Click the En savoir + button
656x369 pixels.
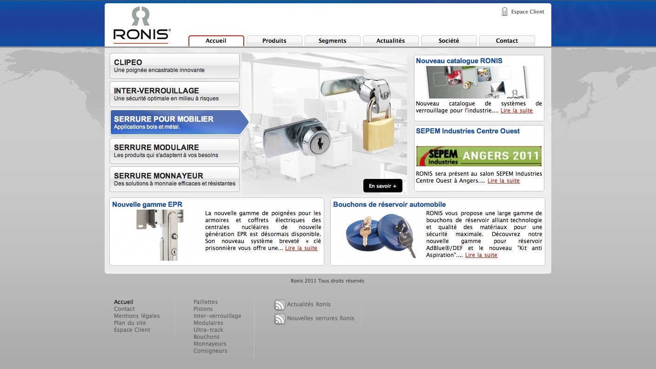click(383, 186)
